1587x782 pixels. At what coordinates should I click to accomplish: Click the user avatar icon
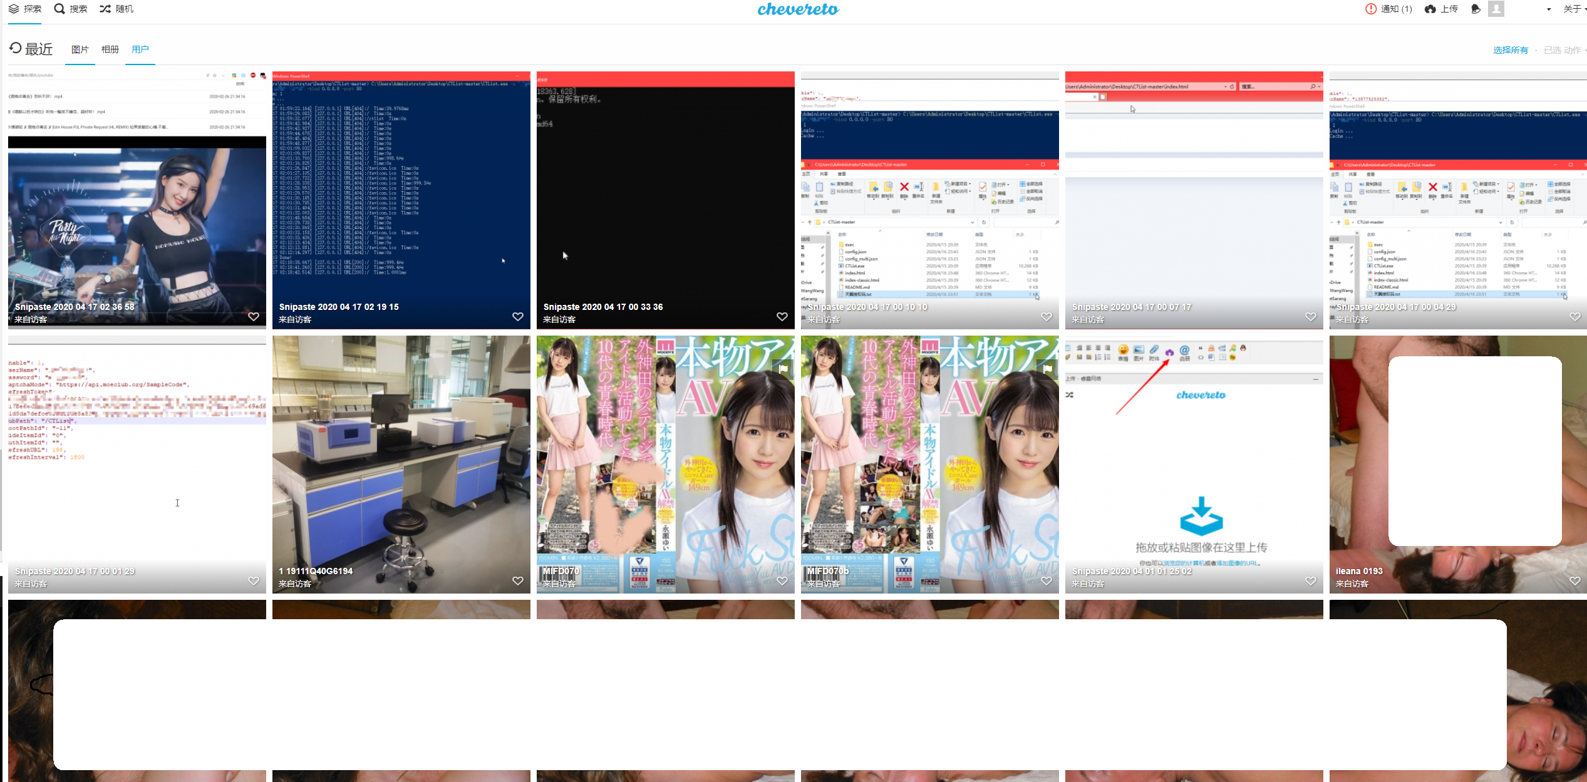1496,9
